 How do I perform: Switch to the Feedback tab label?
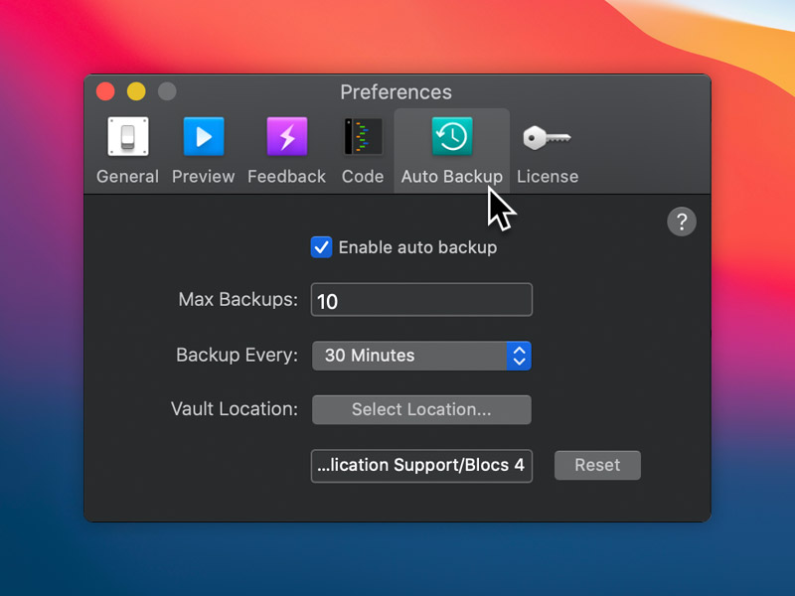click(x=286, y=177)
